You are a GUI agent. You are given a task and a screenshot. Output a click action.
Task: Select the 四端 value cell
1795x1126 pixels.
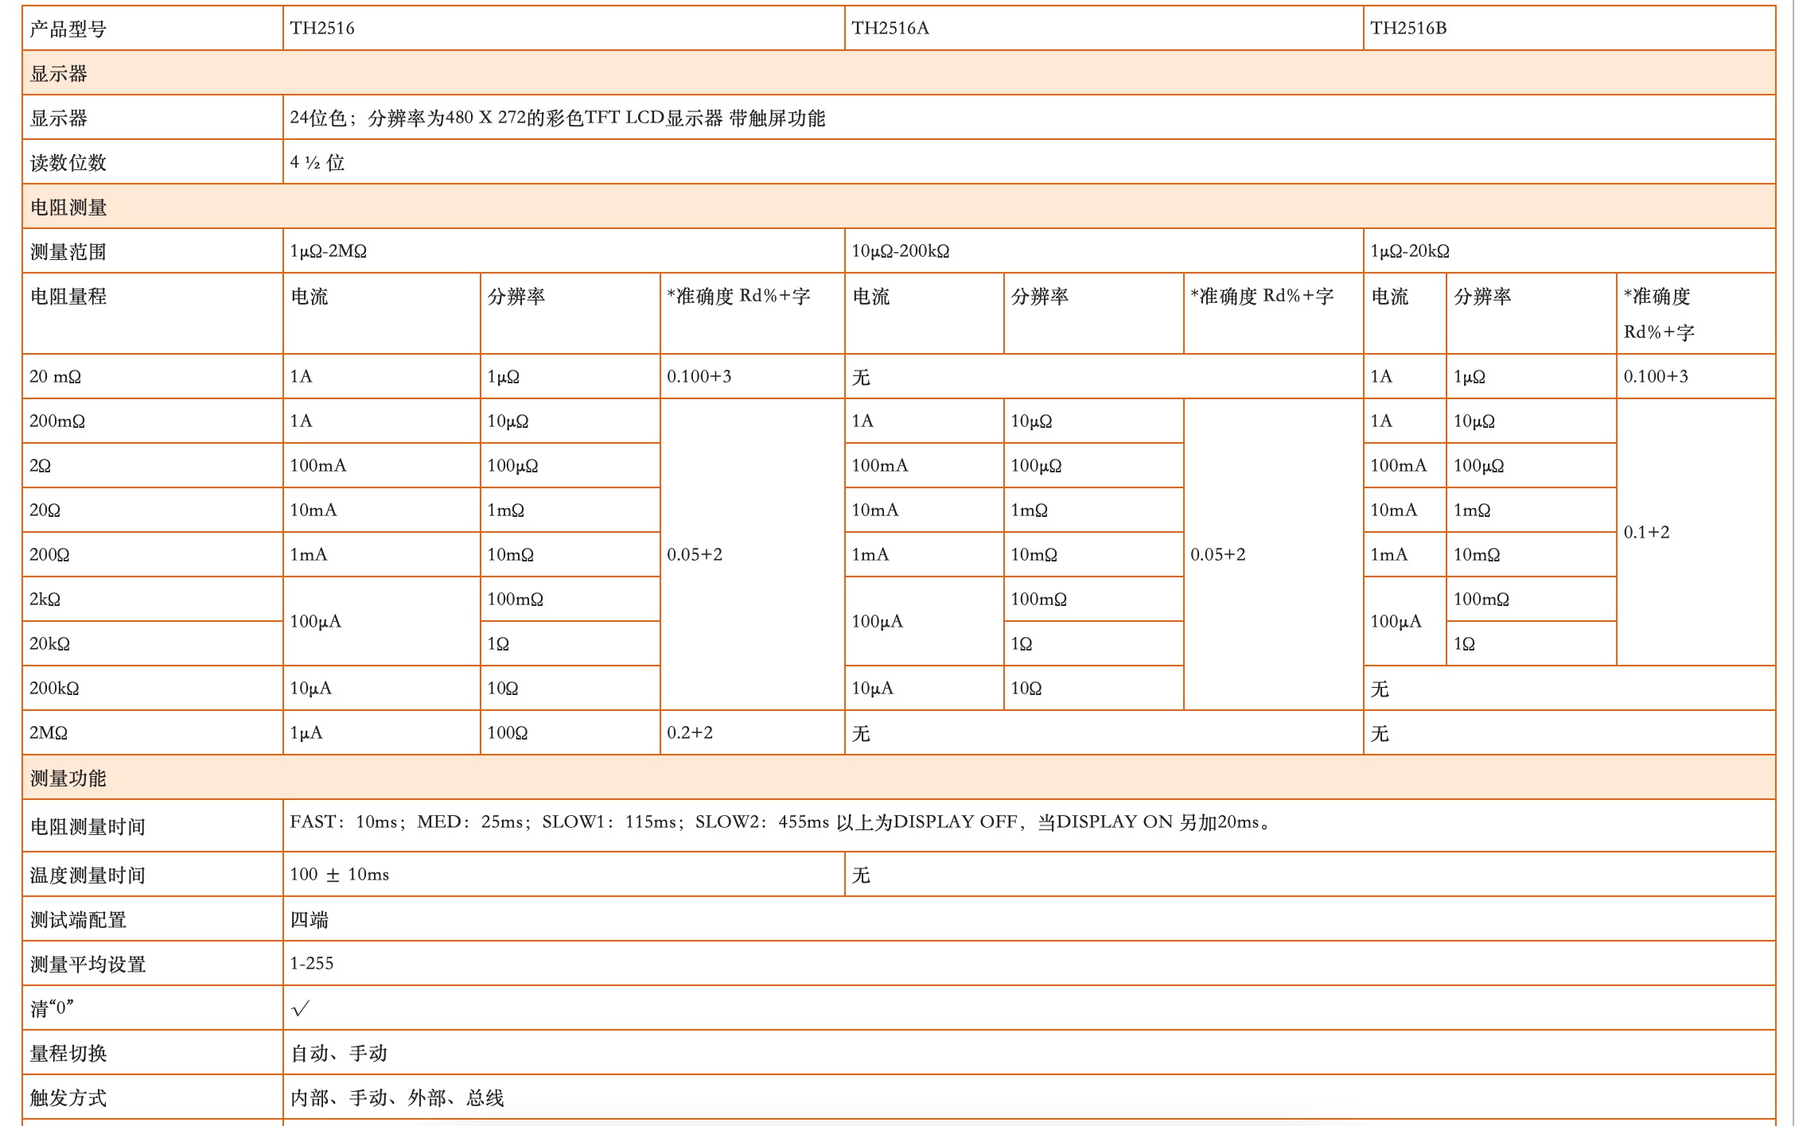click(x=1030, y=919)
